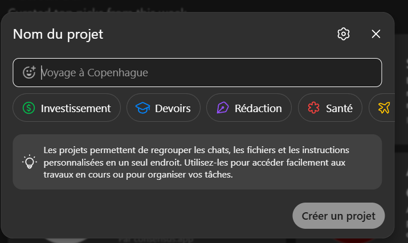Click the Nom du projet heading
Viewport: 408px width, 243px height.
58,34
